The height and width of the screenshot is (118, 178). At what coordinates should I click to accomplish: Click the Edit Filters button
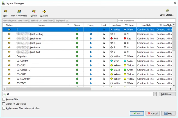click(167, 94)
